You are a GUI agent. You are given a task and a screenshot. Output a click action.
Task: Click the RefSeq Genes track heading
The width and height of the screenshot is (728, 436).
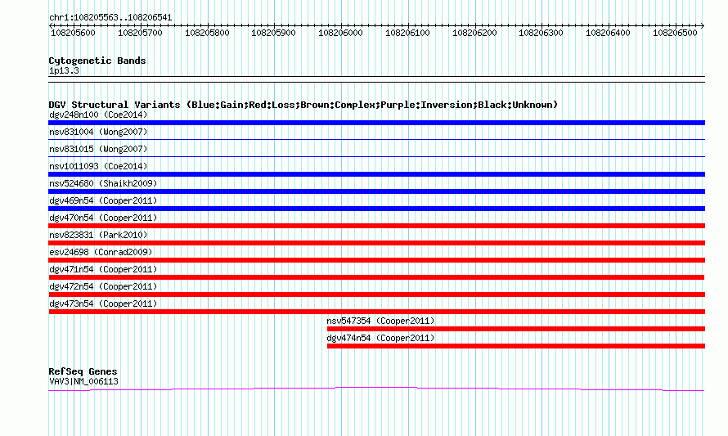click(83, 371)
